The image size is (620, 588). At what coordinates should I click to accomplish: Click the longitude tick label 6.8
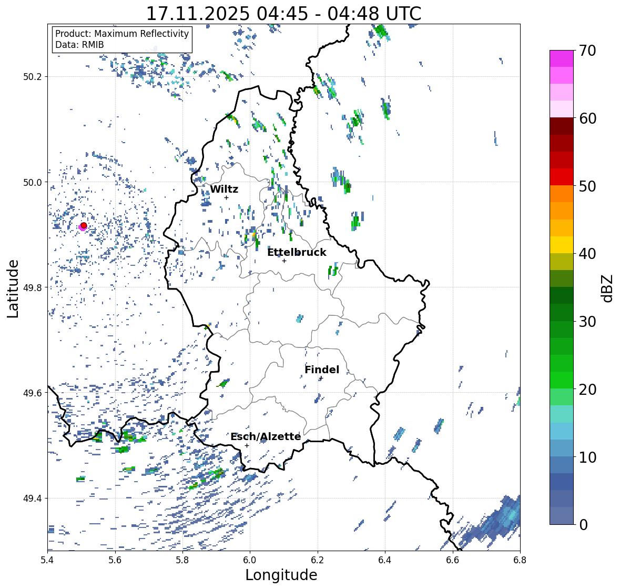[x=520, y=560]
